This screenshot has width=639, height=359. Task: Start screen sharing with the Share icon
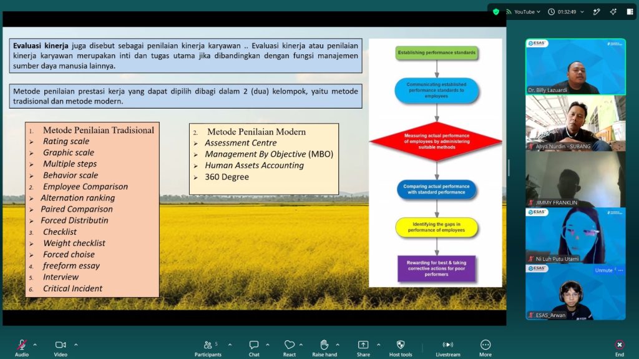363,348
